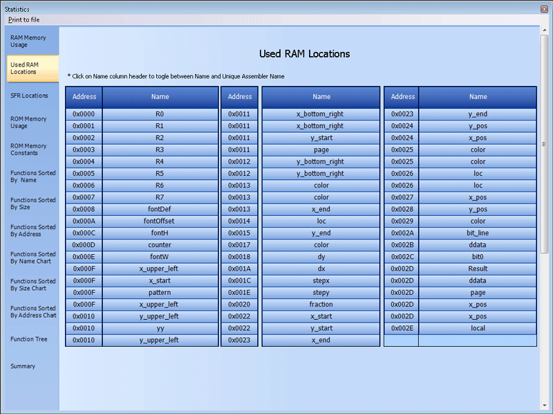The width and height of the screenshot is (553, 414).
Task: Select the dx cell
Action: (321, 269)
